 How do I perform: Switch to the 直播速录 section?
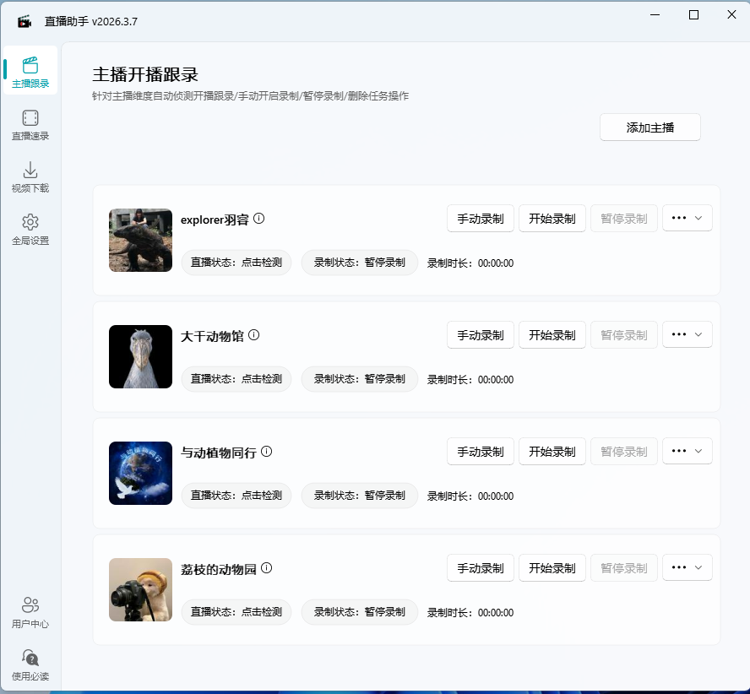click(30, 123)
